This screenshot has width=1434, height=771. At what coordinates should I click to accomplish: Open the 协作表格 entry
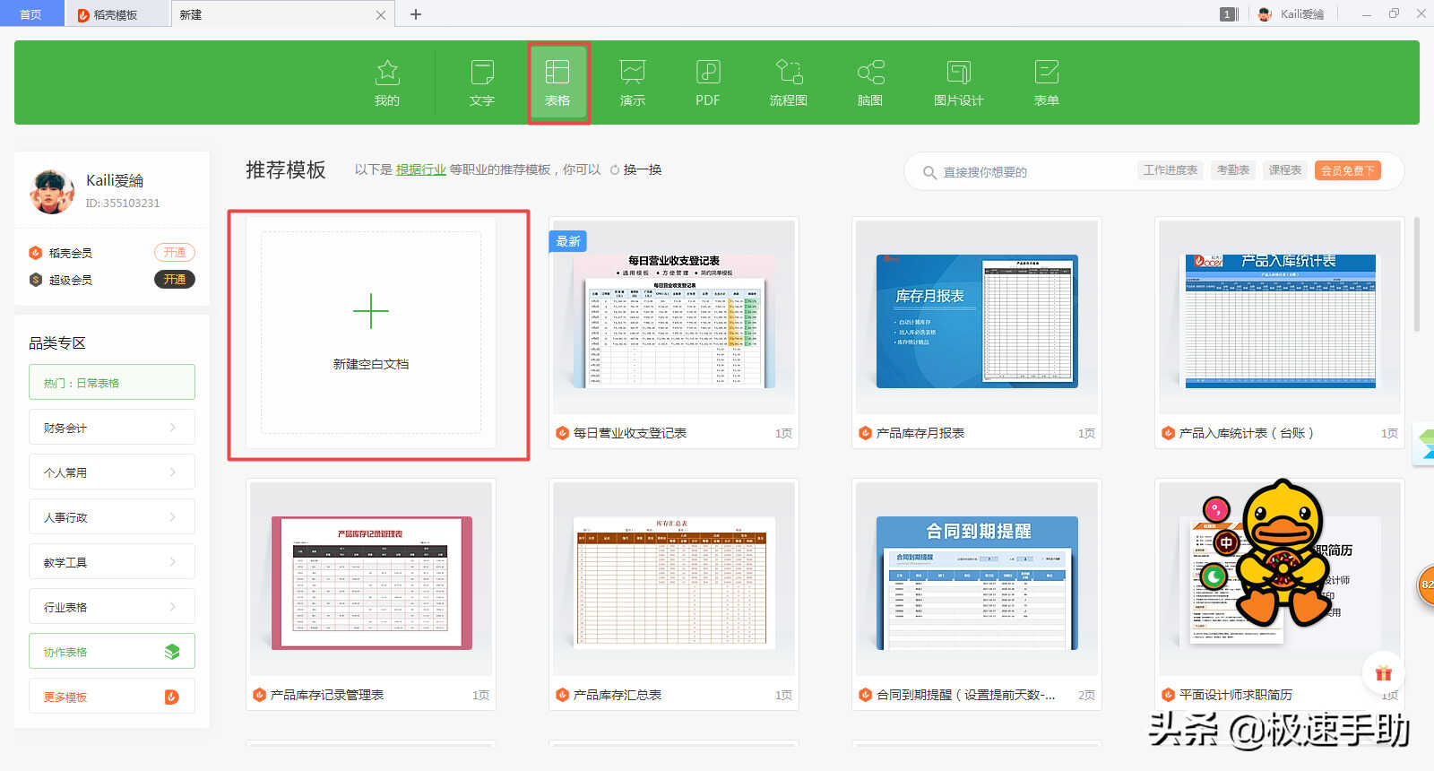[112, 652]
